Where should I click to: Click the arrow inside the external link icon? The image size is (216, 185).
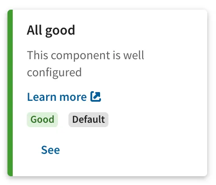coord(97,95)
